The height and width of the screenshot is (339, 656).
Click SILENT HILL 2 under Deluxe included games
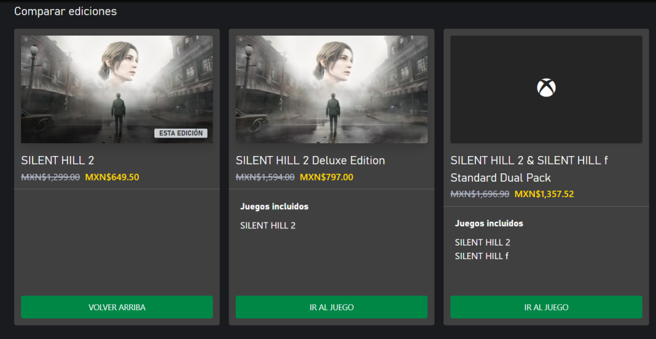point(268,225)
